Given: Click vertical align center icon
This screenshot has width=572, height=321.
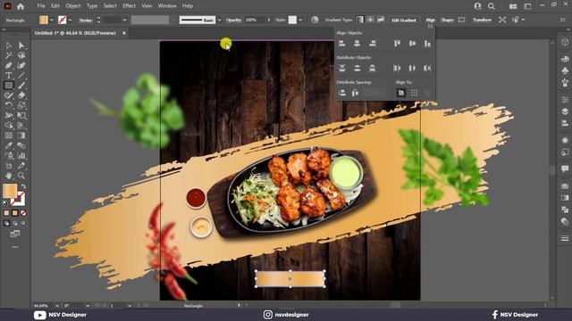Looking at the screenshot, I should (x=412, y=44).
